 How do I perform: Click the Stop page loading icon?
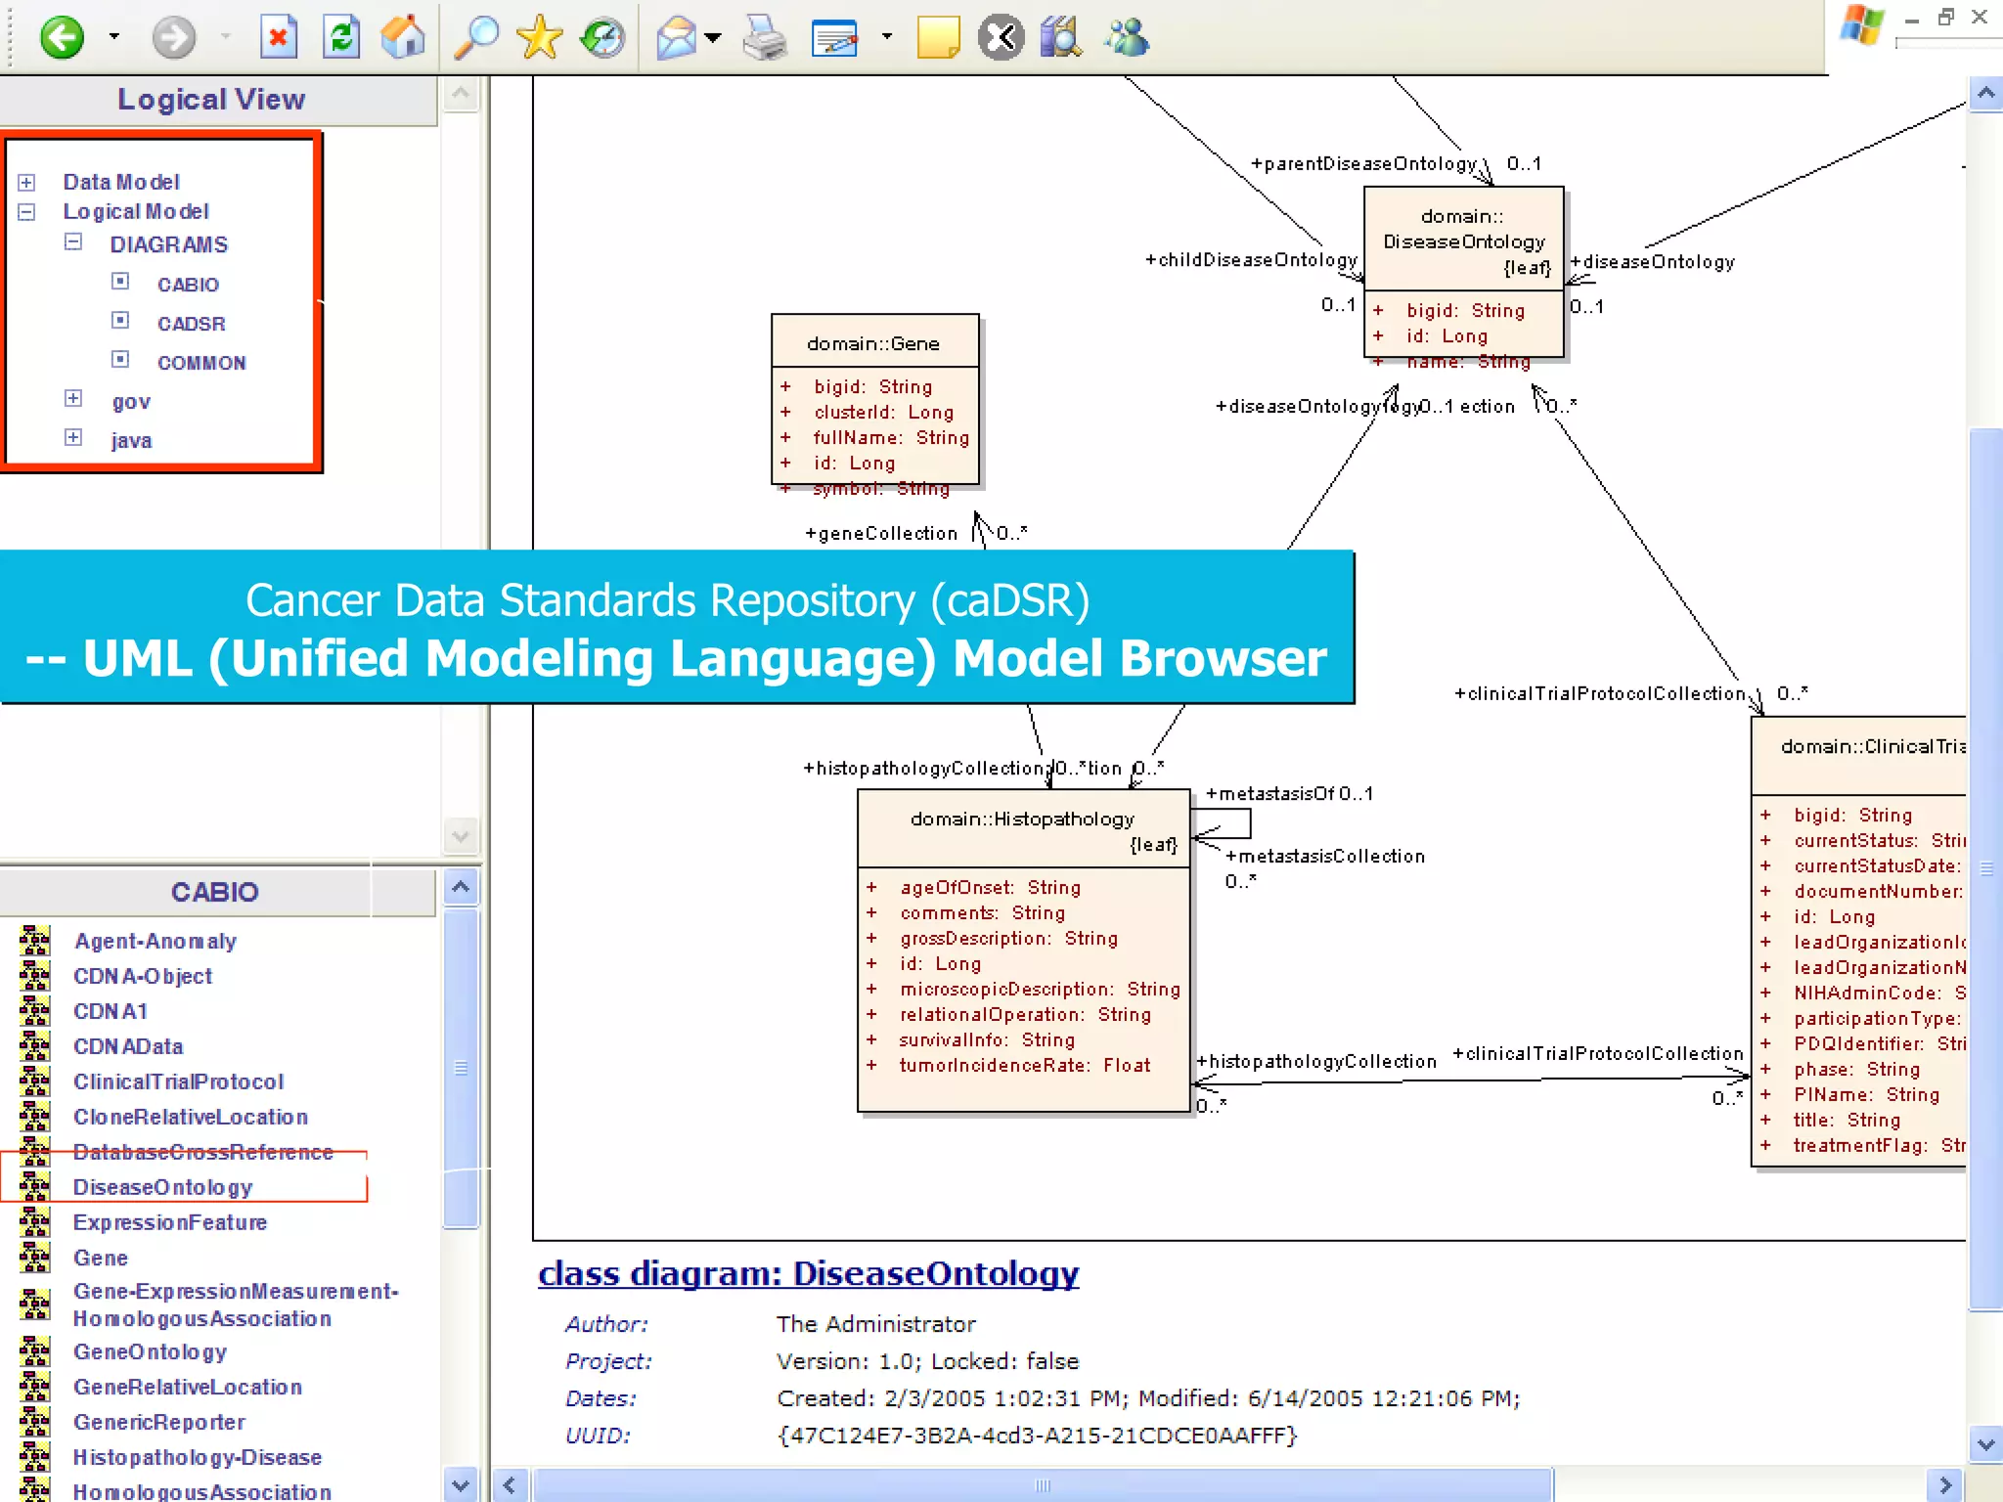pos(279,37)
